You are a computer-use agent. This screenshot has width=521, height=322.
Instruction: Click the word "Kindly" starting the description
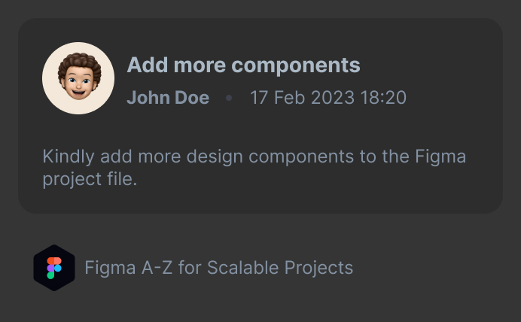(x=67, y=157)
